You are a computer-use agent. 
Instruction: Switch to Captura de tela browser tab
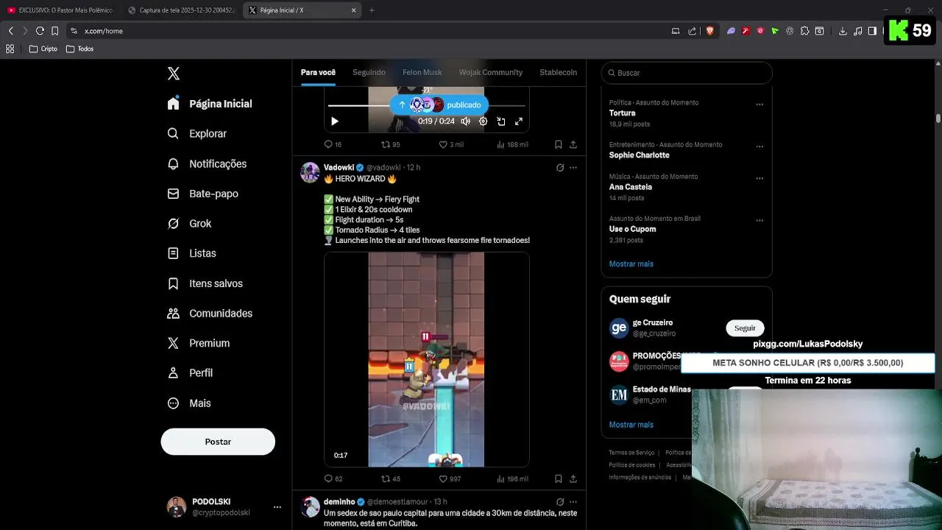181,10
